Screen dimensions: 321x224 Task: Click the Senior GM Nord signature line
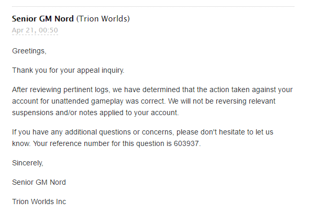[39, 182]
